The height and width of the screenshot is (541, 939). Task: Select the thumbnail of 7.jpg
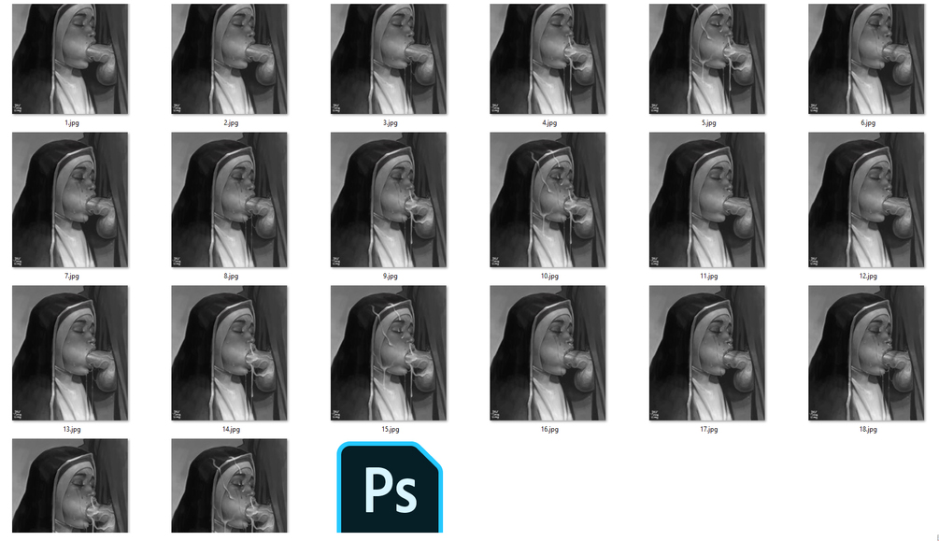point(70,200)
